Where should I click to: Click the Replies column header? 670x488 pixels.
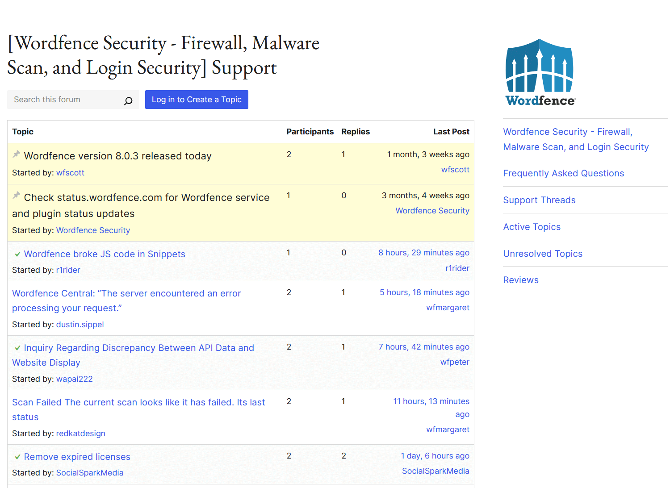[356, 132]
